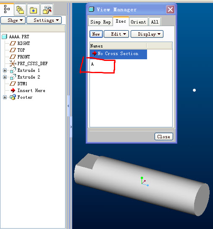213x229 pixels.
Task: Select the Footer label in tree
Action: pos(25,97)
